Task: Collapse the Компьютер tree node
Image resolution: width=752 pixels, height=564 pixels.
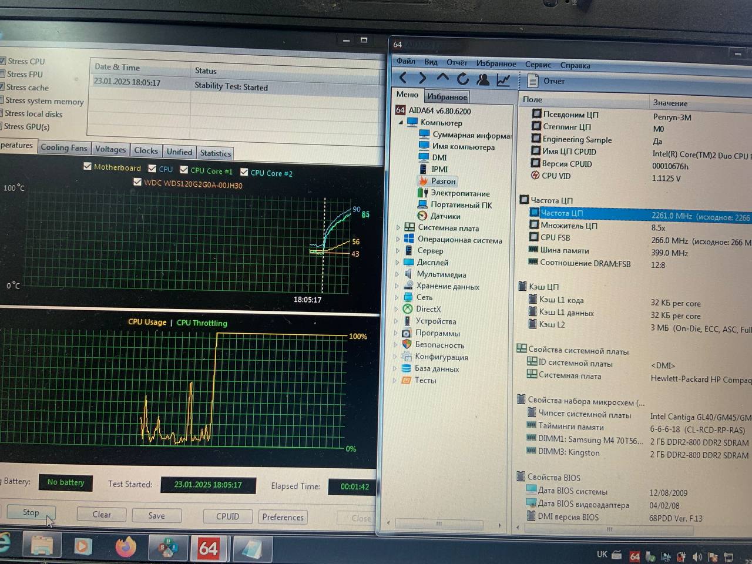Action: (401, 123)
